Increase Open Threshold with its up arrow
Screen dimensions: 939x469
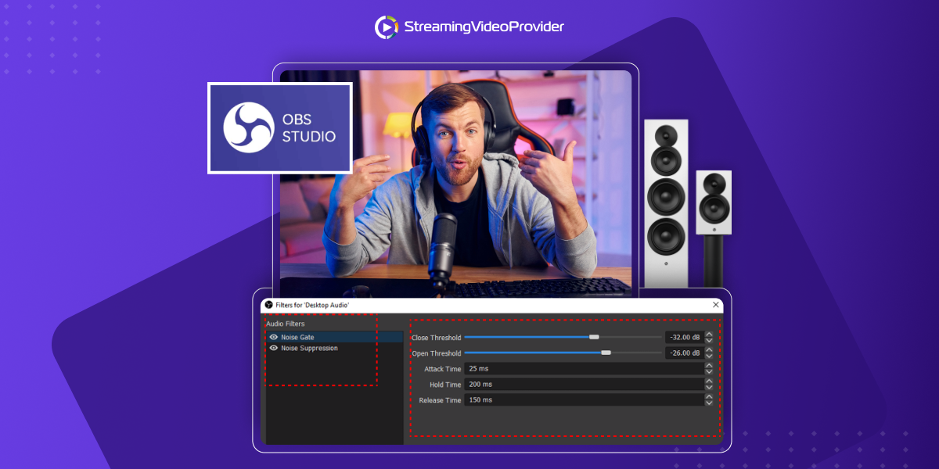pyautogui.click(x=709, y=349)
